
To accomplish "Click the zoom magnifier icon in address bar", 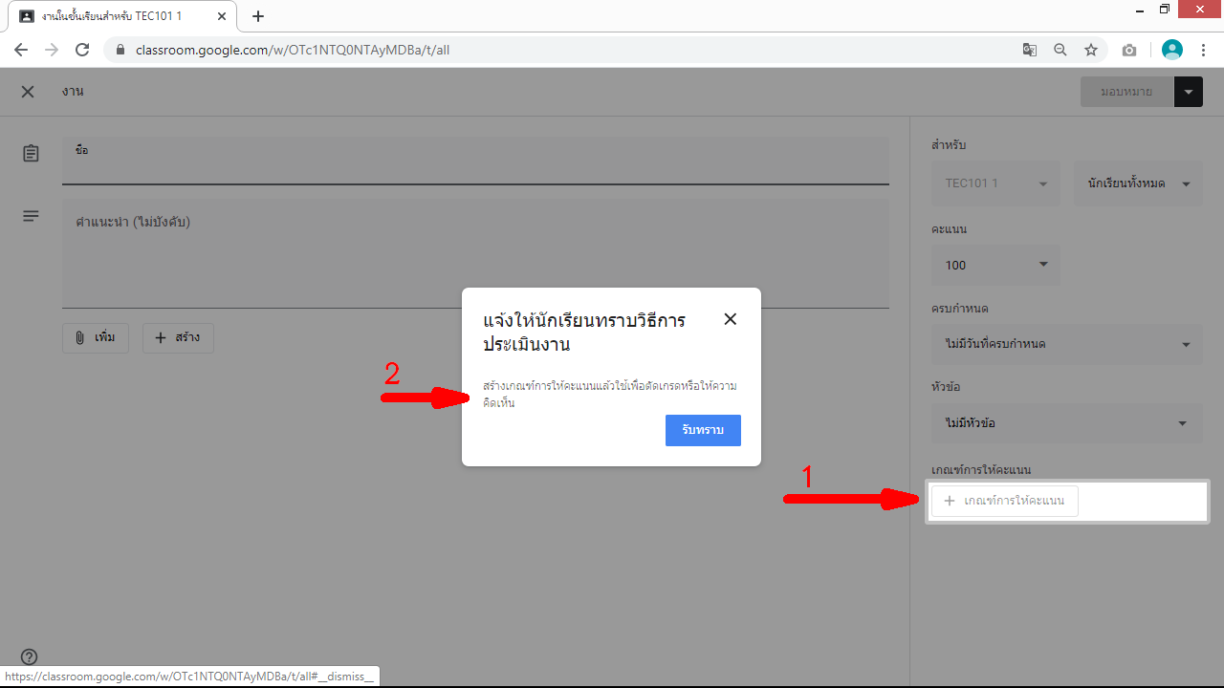I will [1060, 50].
